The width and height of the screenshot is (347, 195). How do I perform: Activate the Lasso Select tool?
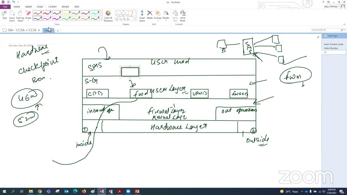coord(12,16)
